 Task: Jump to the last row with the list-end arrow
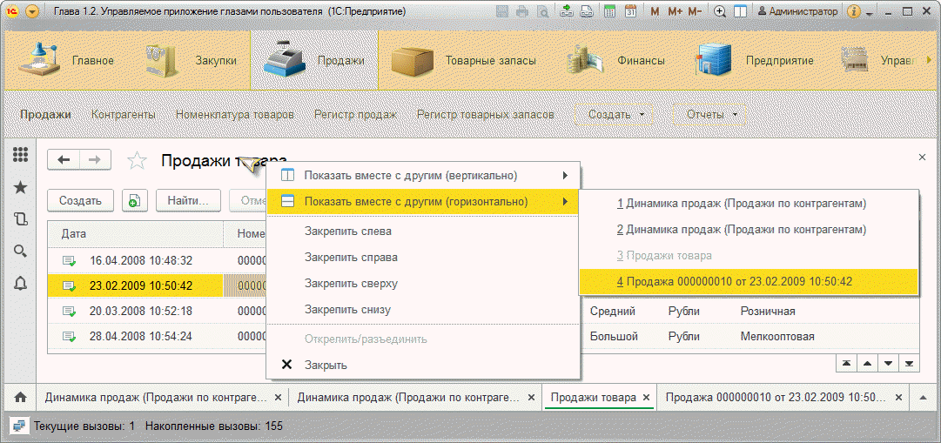click(910, 363)
